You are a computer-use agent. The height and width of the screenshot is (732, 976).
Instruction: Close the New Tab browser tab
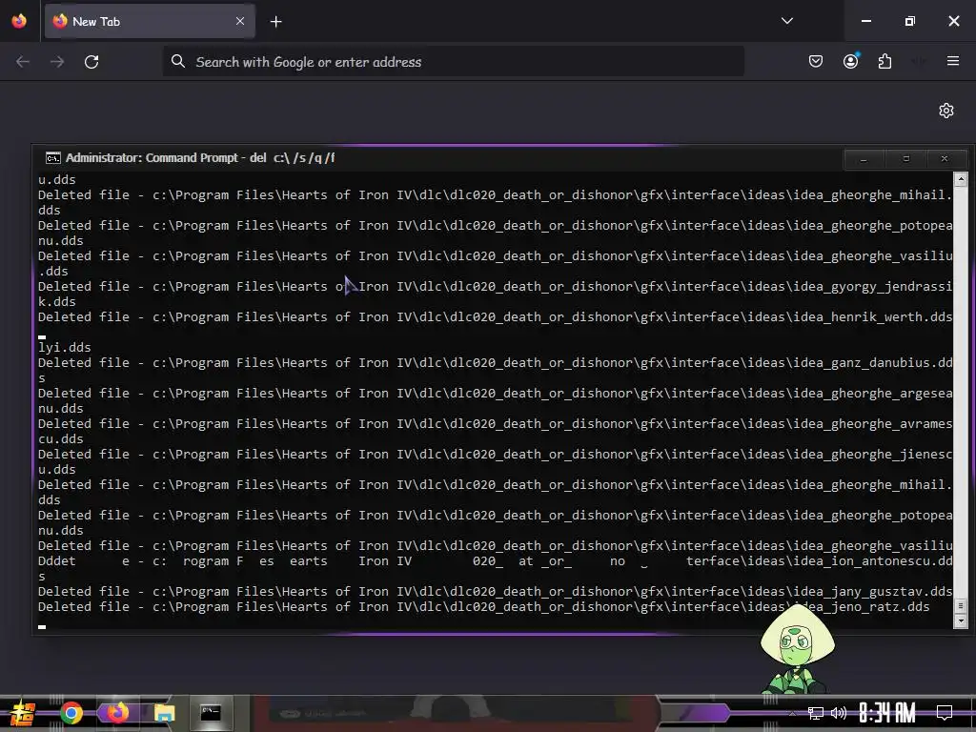240,21
